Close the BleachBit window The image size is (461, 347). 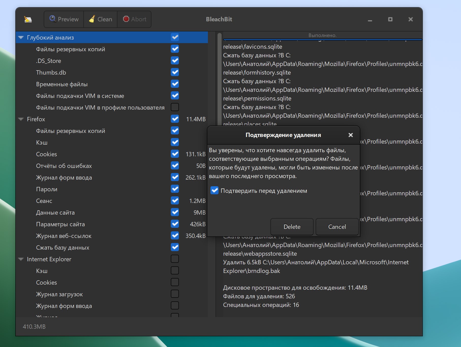click(410, 19)
